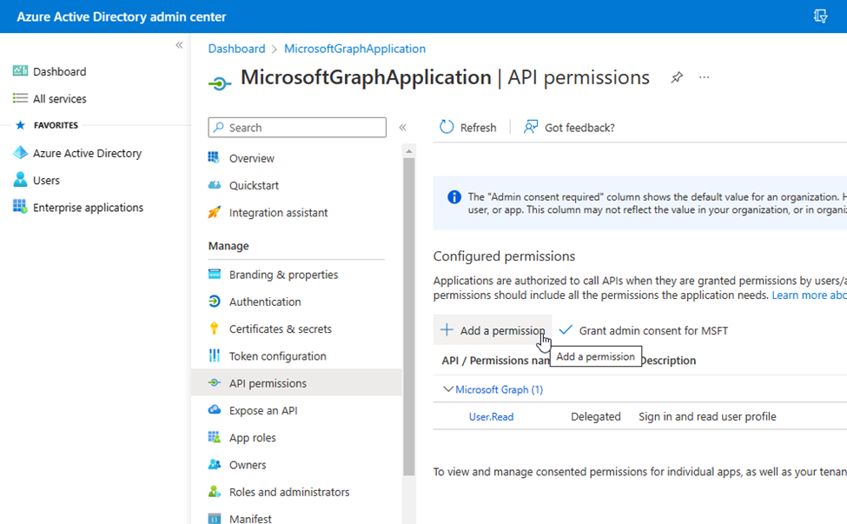Click the Manifest icon
The width and height of the screenshot is (847, 524).
coord(215,519)
